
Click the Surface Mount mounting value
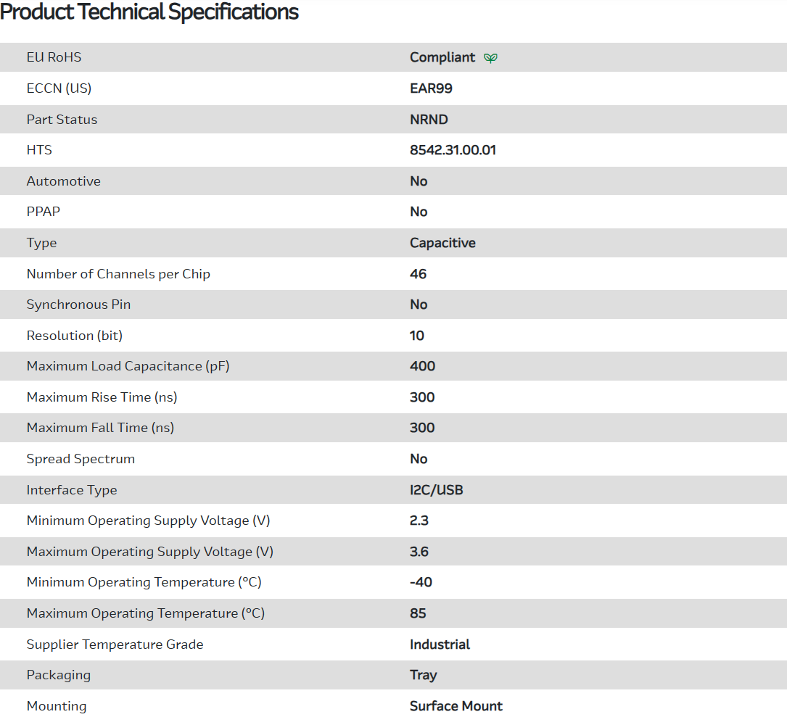point(456,706)
